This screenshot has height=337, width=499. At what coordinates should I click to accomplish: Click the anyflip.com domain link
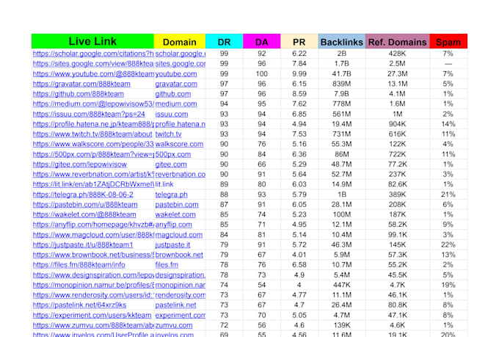pyautogui.click(x=173, y=225)
